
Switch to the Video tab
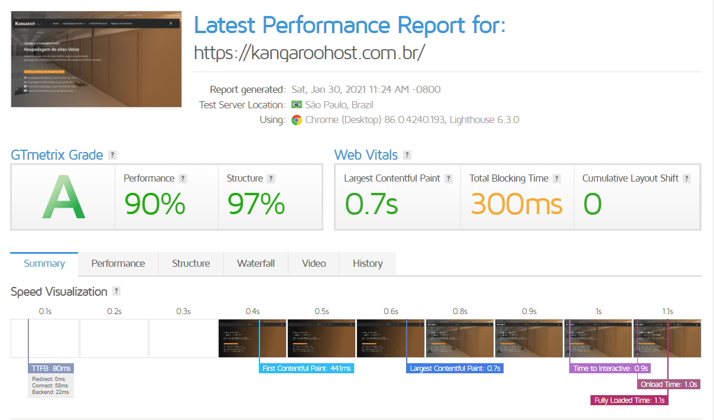tap(313, 263)
